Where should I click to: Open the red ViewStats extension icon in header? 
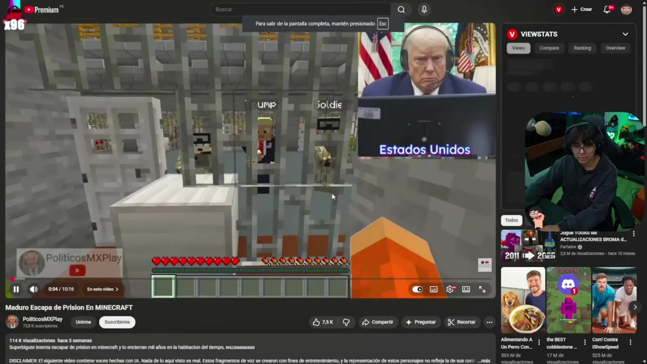559,10
